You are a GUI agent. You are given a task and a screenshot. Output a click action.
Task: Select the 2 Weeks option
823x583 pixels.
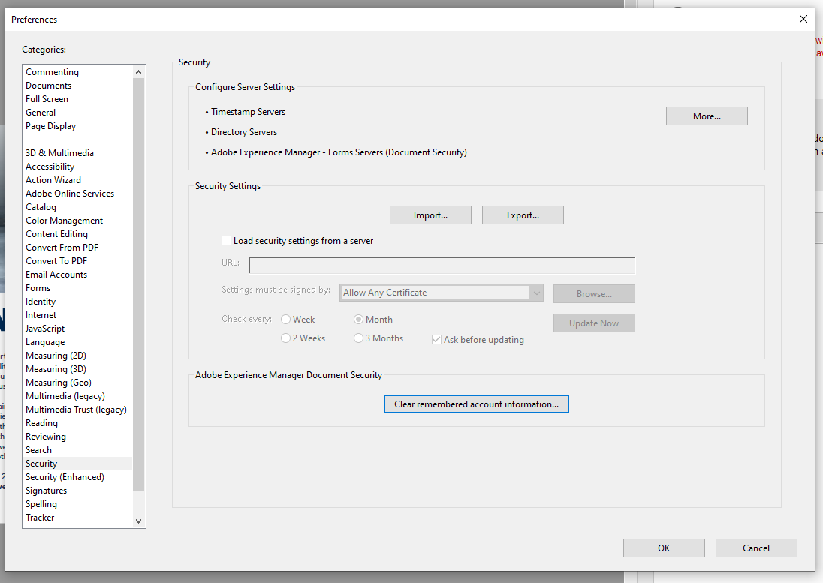pos(285,338)
